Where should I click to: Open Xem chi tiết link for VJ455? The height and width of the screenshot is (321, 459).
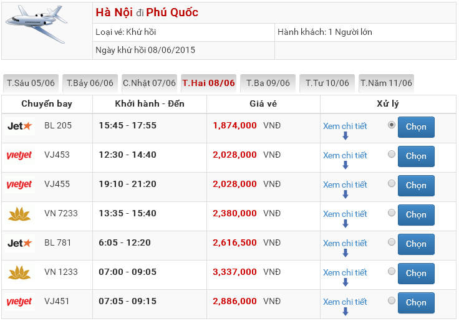(x=345, y=184)
